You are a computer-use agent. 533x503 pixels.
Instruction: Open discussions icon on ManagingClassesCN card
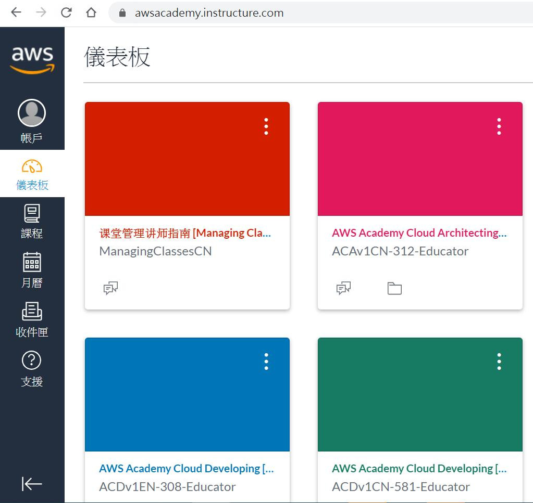click(x=111, y=288)
